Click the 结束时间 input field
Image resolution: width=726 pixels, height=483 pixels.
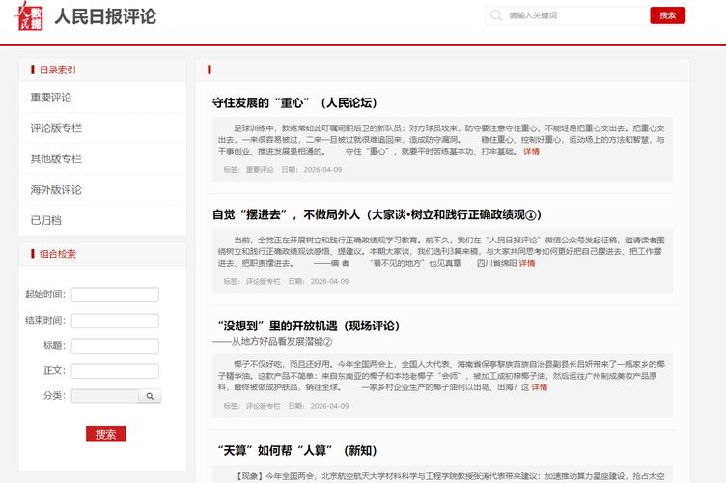(115, 321)
